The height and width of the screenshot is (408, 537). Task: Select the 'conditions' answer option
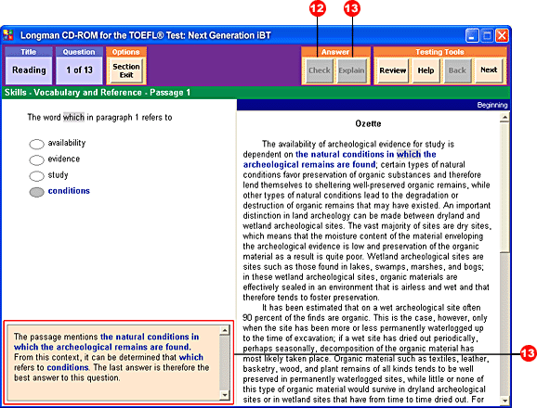(x=36, y=192)
